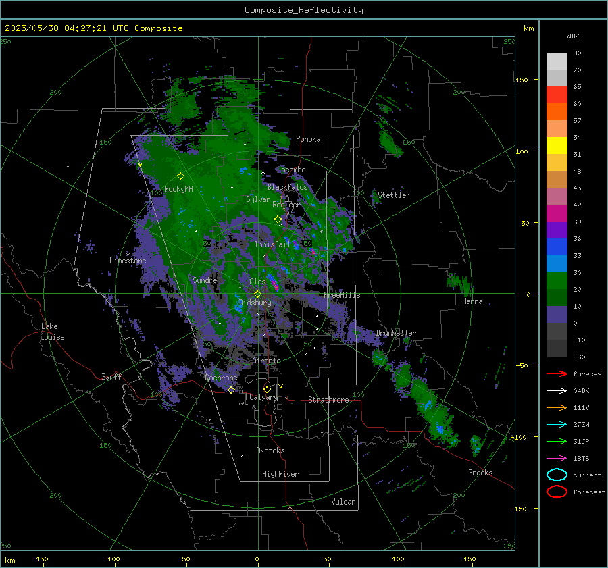
Task: Click the yellow radar center diamond near Didsbury
Action: [x=257, y=294]
